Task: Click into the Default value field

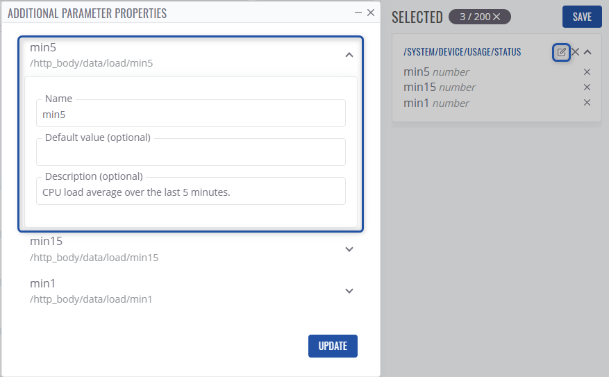Action: (x=190, y=153)
